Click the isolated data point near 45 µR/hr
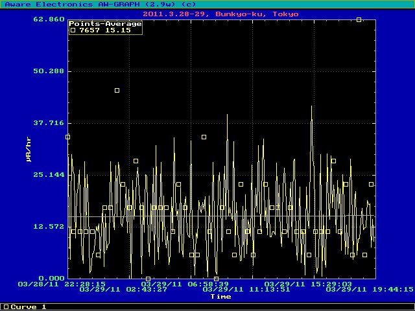415x311 pixels. pyautogui.click(x=117, y=91)
